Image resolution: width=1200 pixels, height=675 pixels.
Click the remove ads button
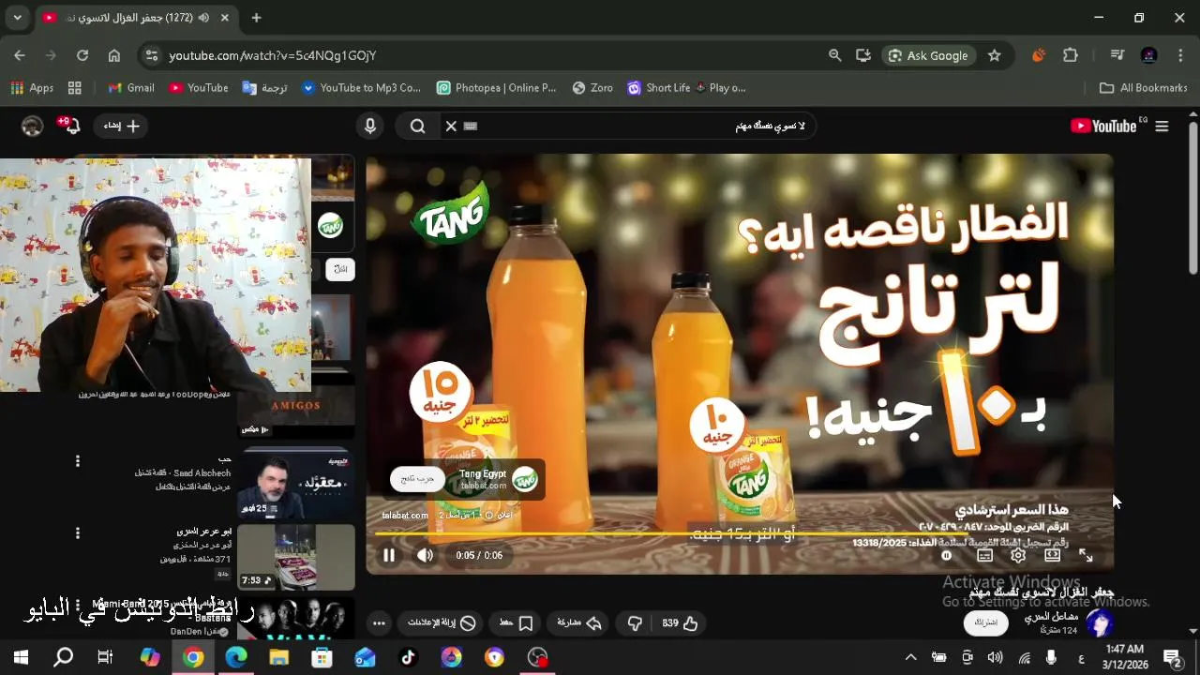coord(442,622)
